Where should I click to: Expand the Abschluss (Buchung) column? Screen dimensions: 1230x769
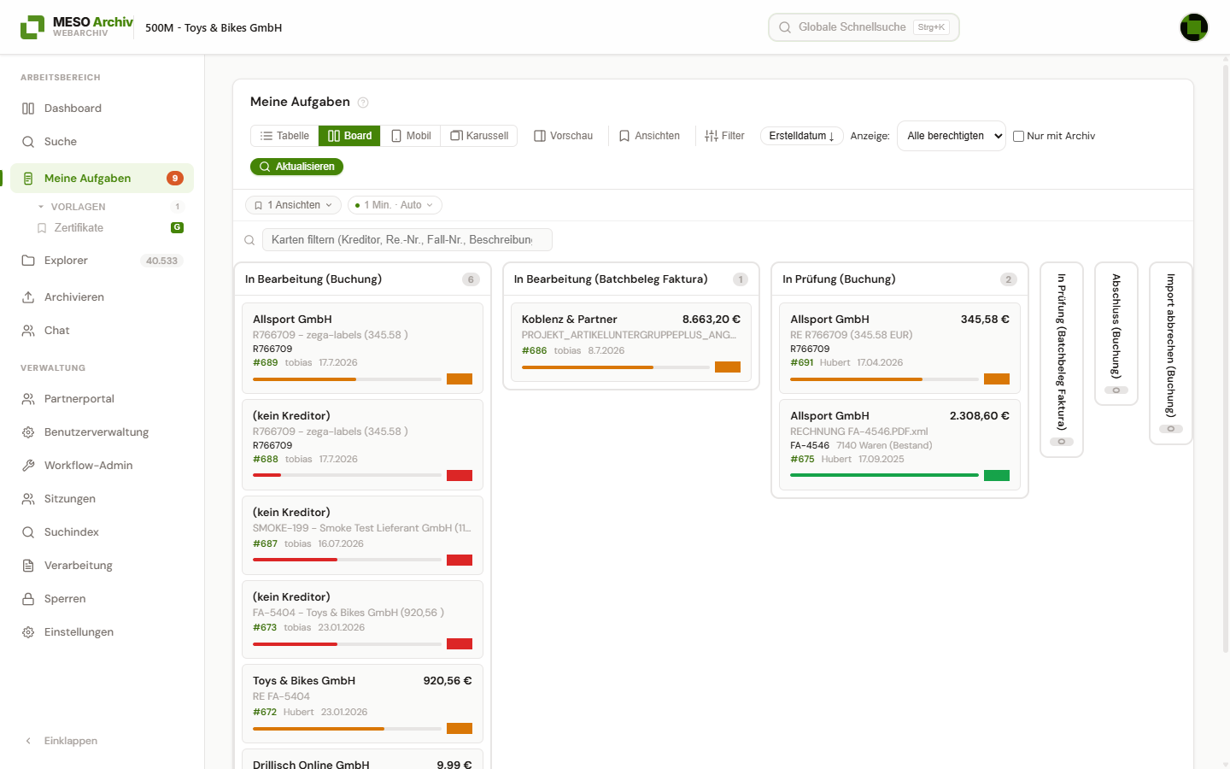[1116, 333]
